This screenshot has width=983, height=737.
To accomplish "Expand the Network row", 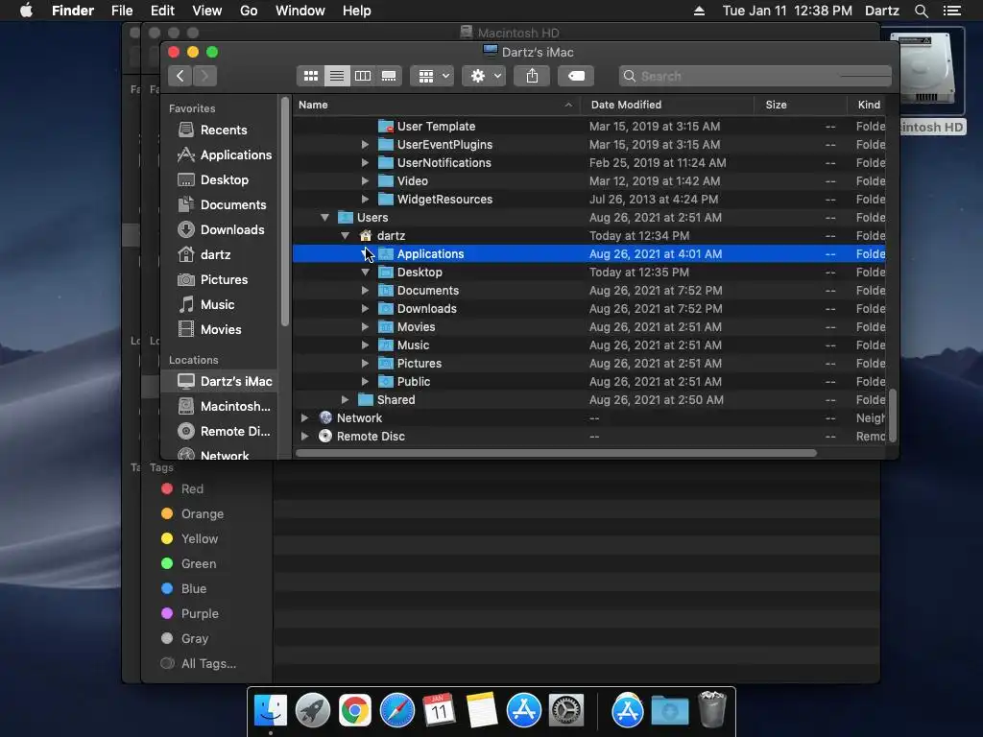I will (x=304, y=418).
